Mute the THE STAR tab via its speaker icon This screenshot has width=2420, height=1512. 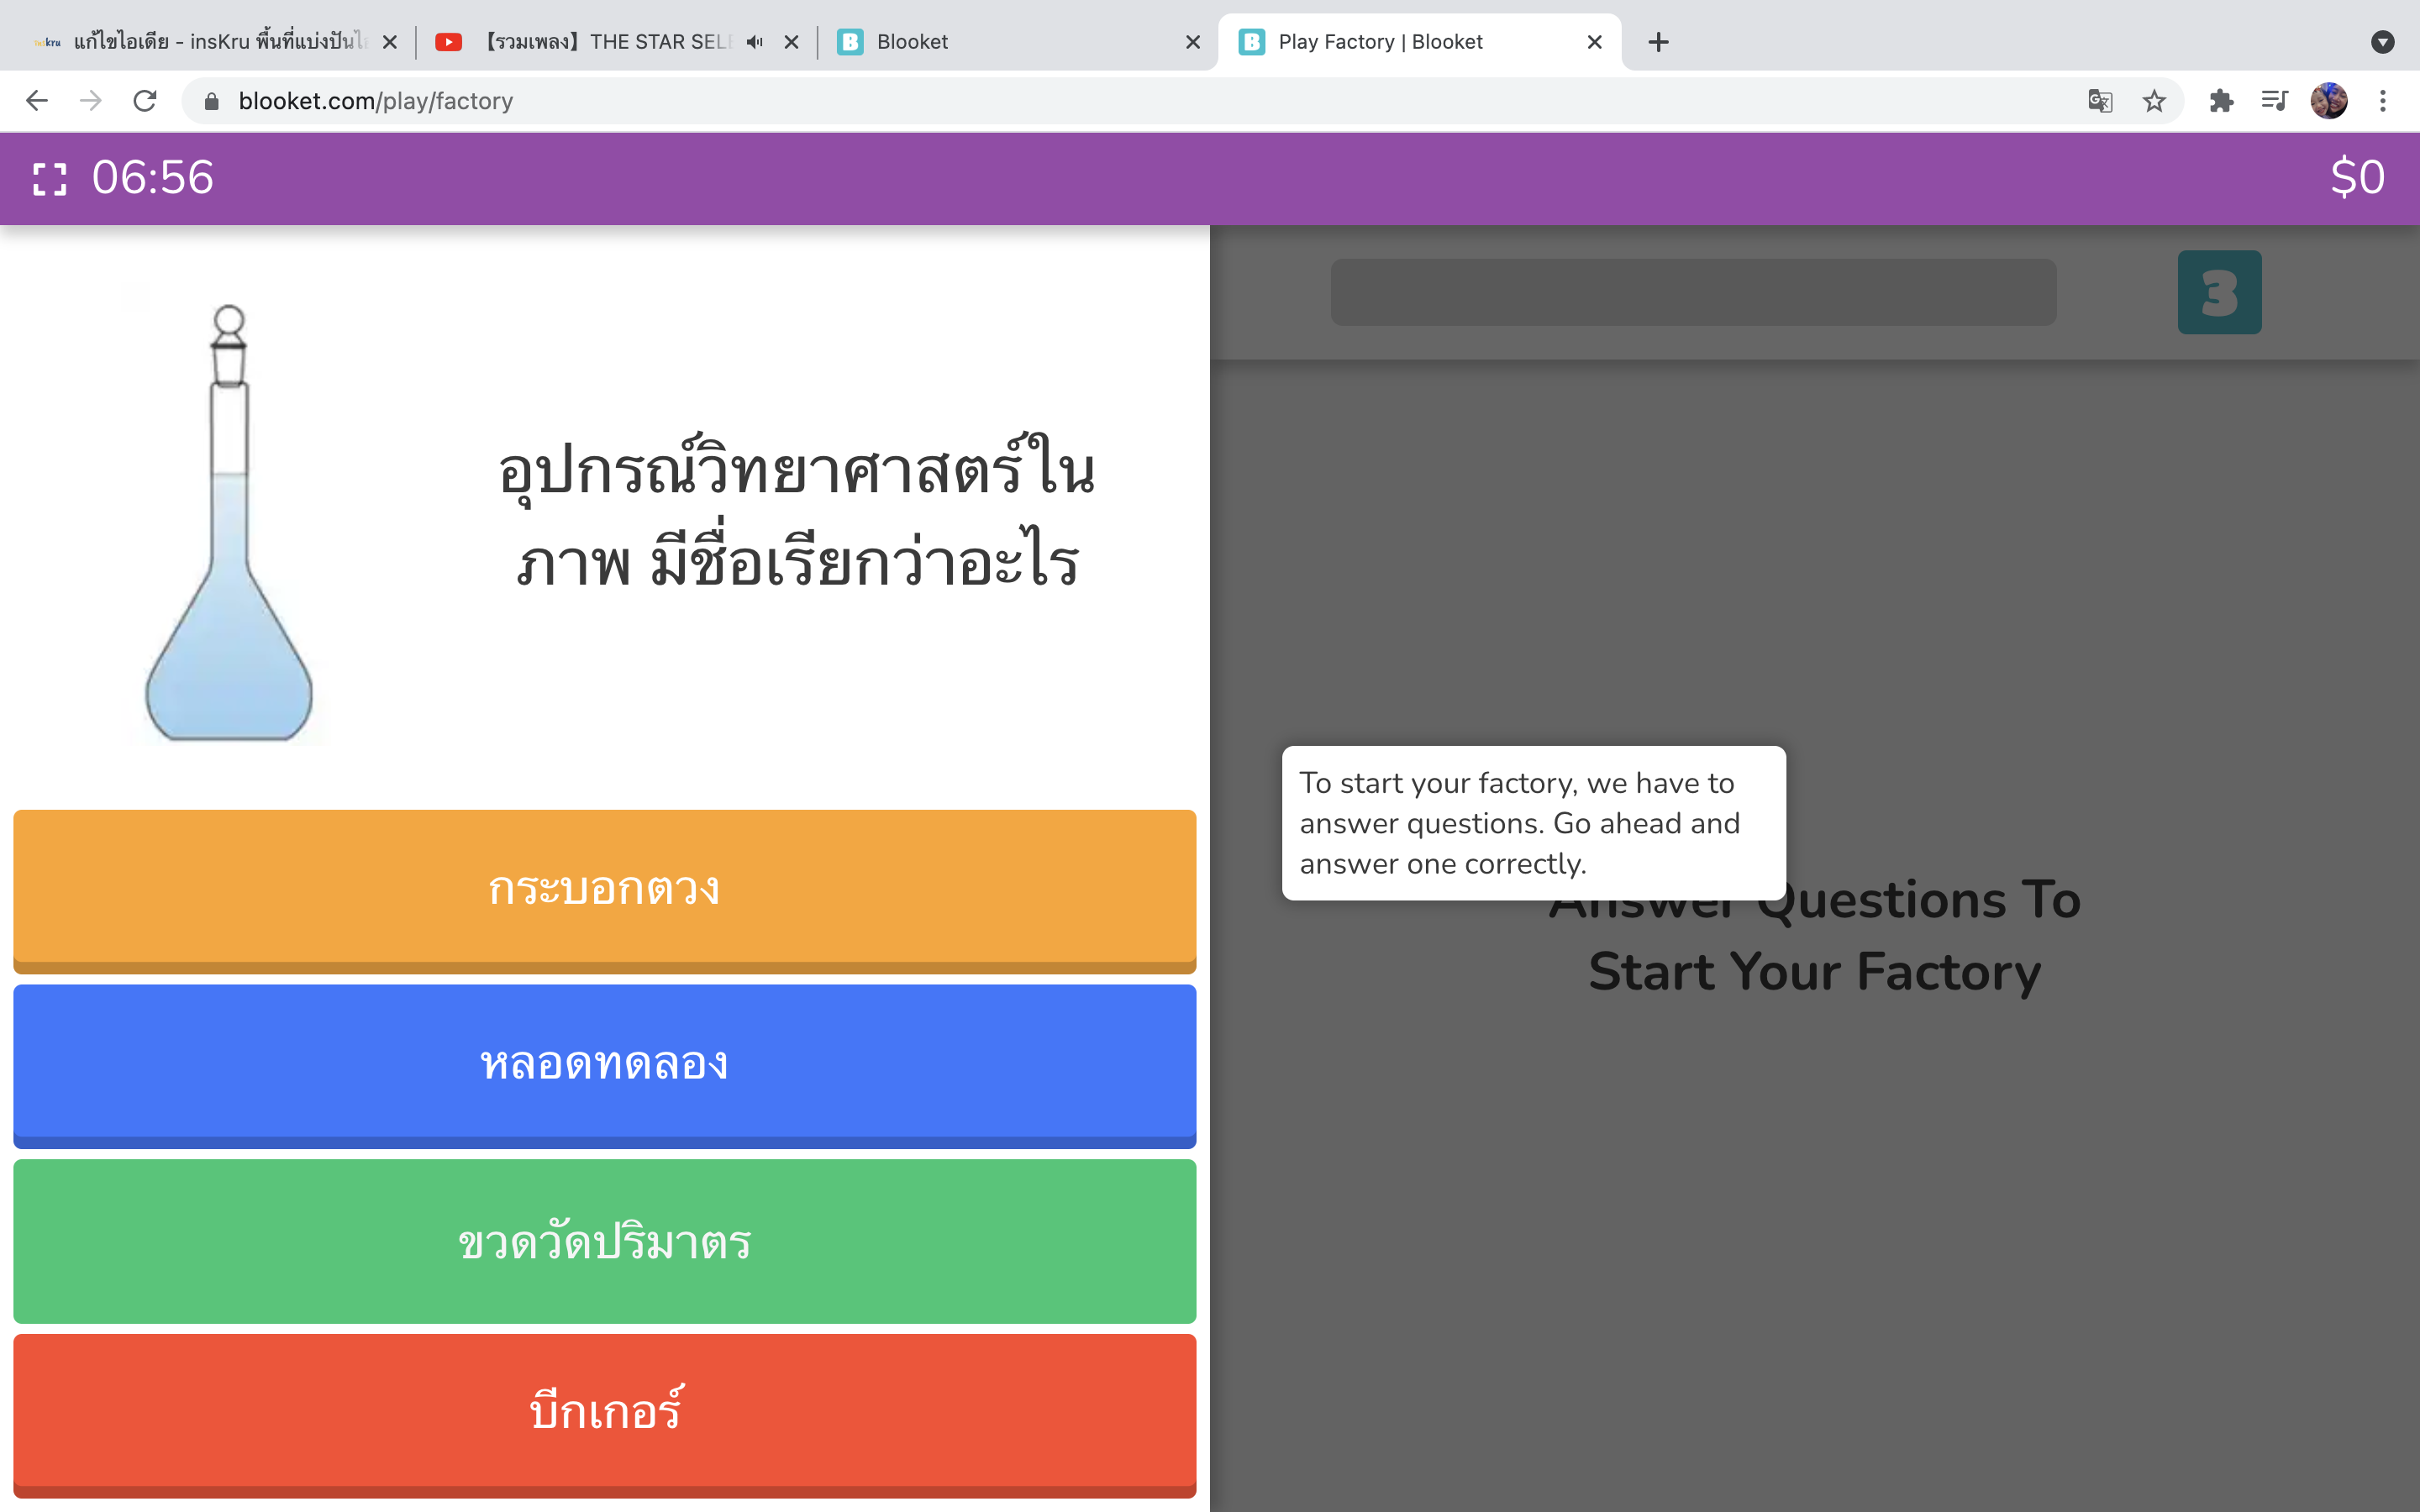coord(754,41)
